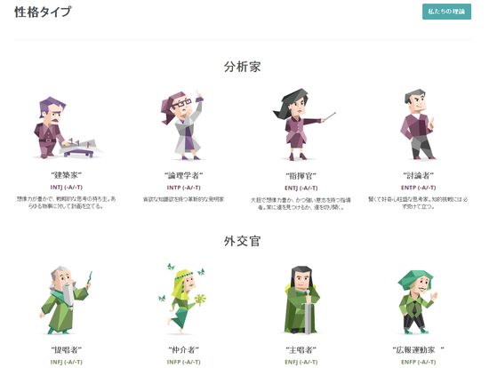
Task: Select the INTJ architect character illustration
Action: (67, 127)
